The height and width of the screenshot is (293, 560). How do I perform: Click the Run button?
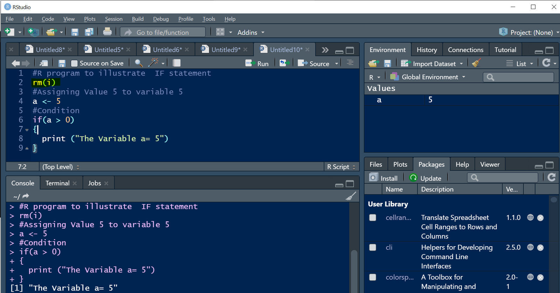(257, 64)
